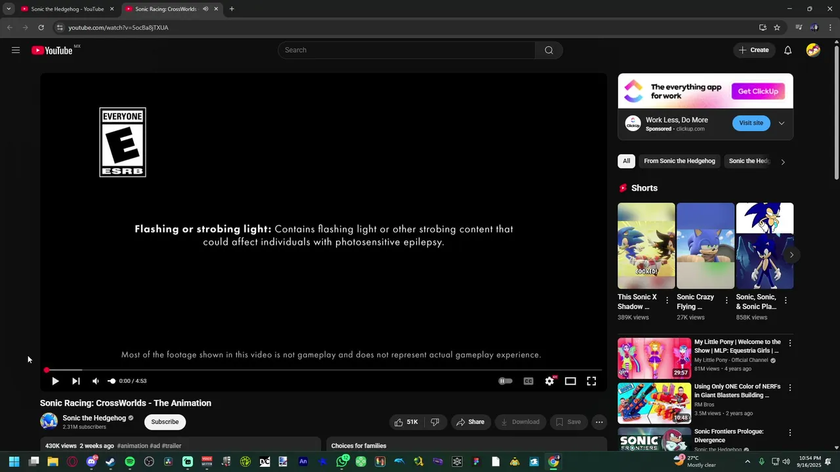Screen dimensions: 840x472
Task: Subscribe to Sonic the Hedgehog channel
Action: click(165, 422)
